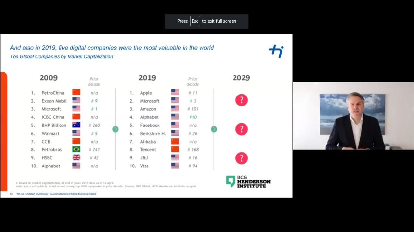Click the blue logo in slide's top-right corner
This screenshot has width=414, height=232.
point(276,52)
